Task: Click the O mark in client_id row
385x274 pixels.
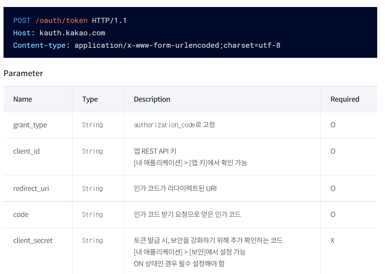Action: (x=333, y=151)
